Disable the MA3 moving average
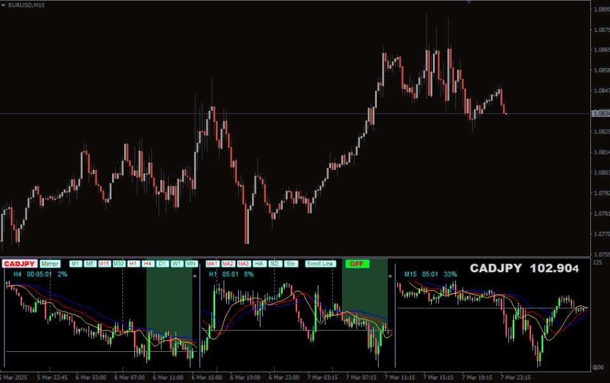 pyautogui.click(x=243, y=263)
